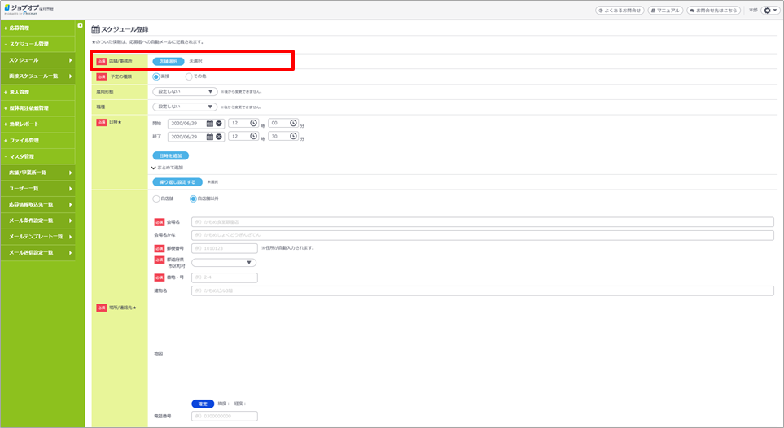Viewport: 784px width, 428px height.
Task: Select the その他 radio button
Action: (189, 76)
